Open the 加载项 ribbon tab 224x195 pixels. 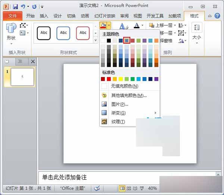(175, 16)
